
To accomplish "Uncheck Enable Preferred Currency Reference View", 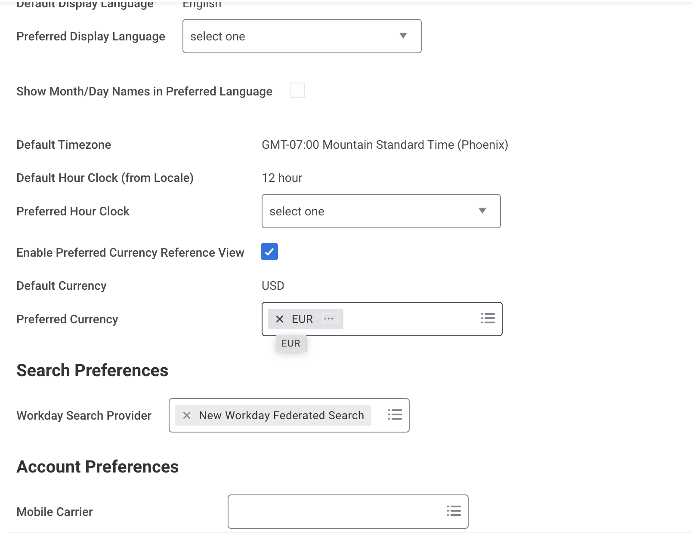I will [269, 252].
